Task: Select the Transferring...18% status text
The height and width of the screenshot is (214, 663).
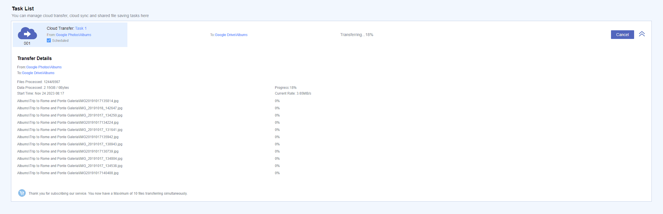Action: tap(356, 35)
